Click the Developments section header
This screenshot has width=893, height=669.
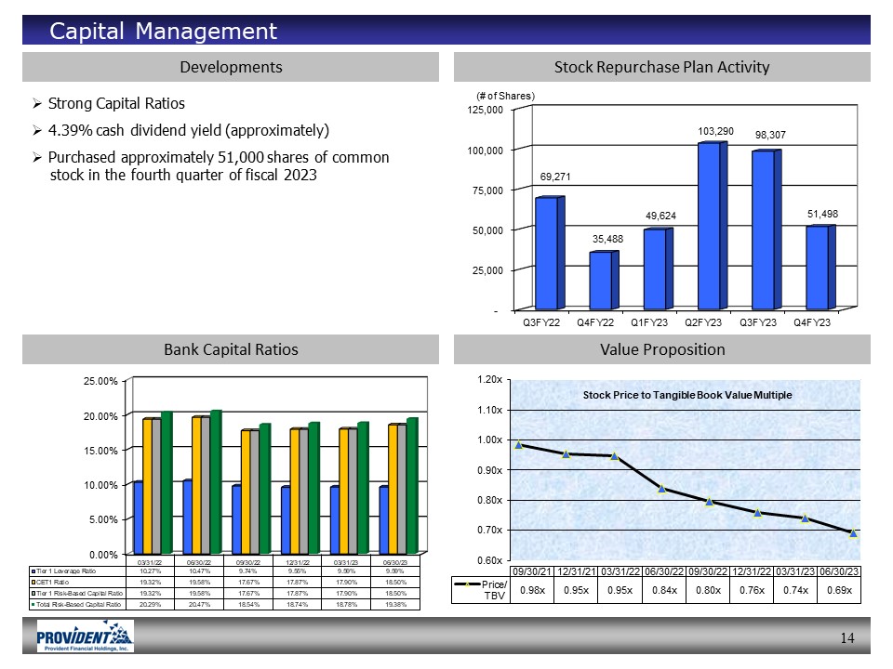[231, 67]
